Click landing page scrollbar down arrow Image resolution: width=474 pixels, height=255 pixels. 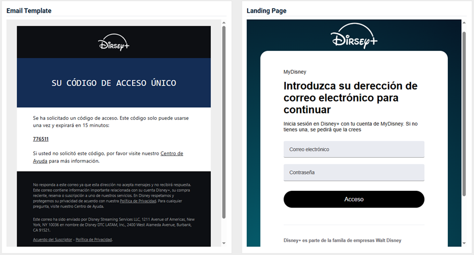[464, 243]
